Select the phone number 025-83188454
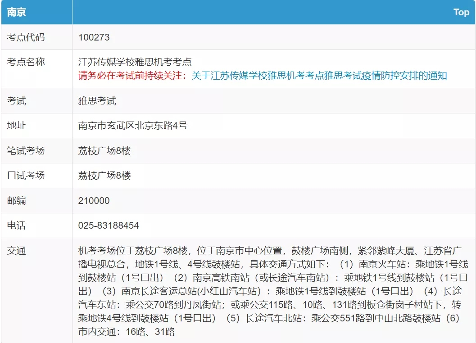 [109, 226]
